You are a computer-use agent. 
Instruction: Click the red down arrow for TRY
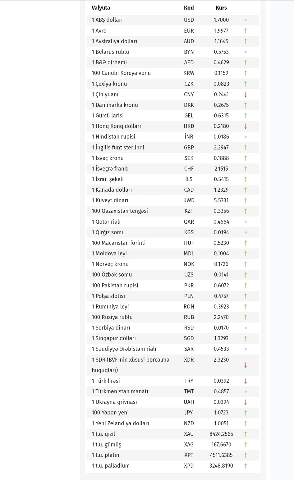pos(246,381)
